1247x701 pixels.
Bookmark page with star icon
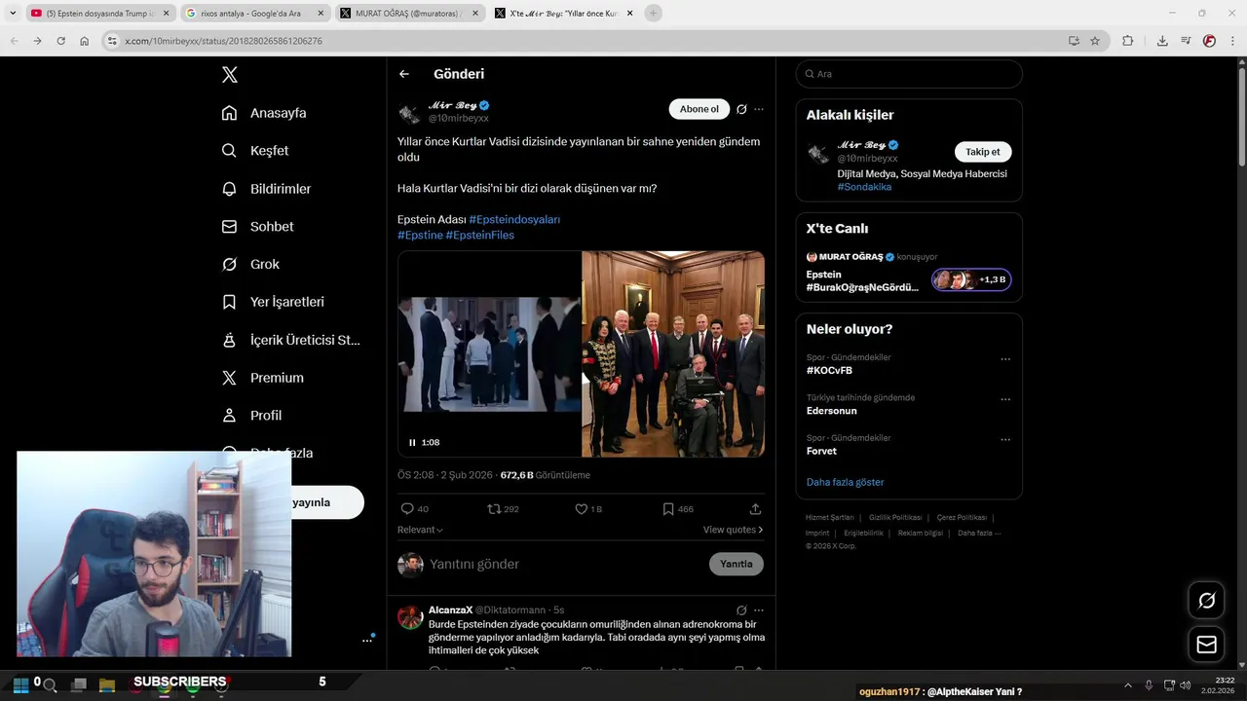pyautogui.click(x=1095, y=41)
